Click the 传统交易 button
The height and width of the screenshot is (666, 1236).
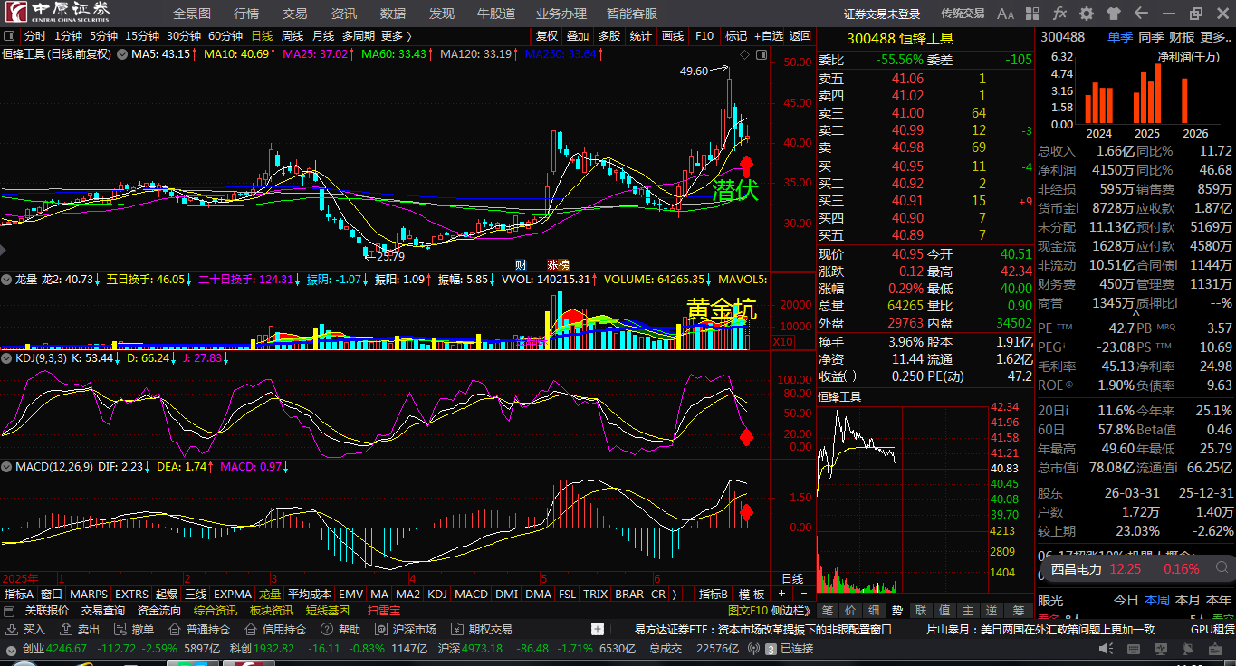tap(963, 14)
